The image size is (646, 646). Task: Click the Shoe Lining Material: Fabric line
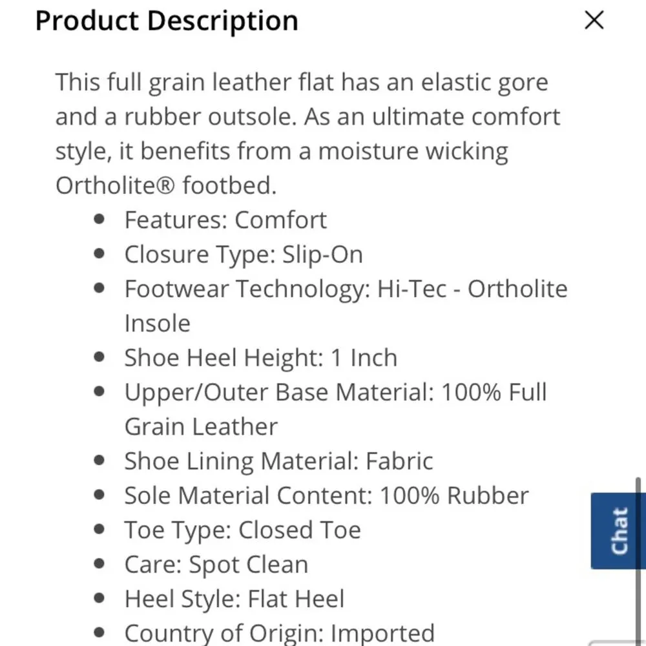[x=278, y=461]
